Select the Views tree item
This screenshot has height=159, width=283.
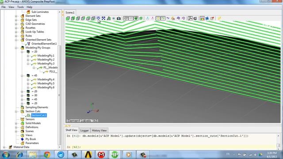[x=29, y=135]
